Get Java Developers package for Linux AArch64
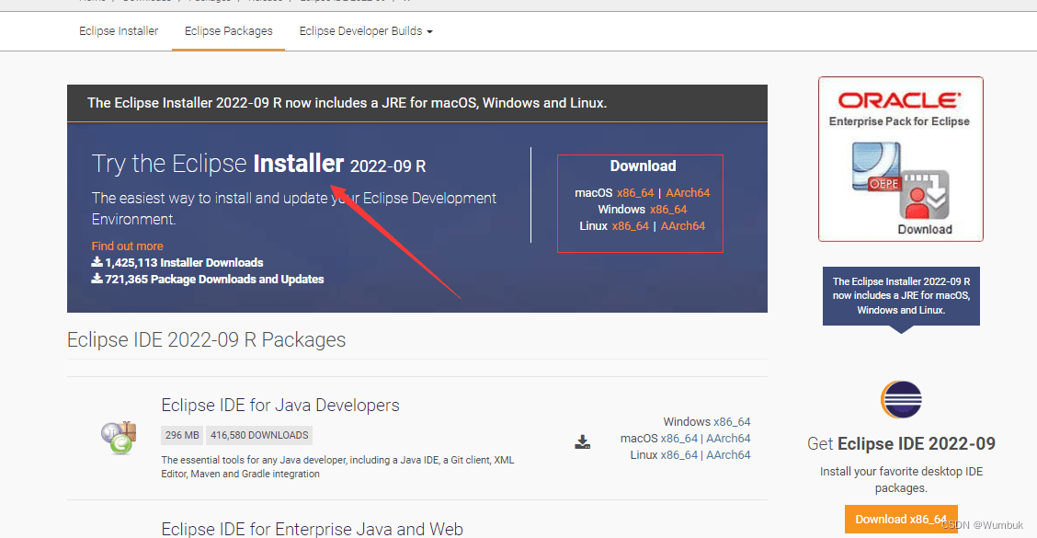 pos(728,454)
